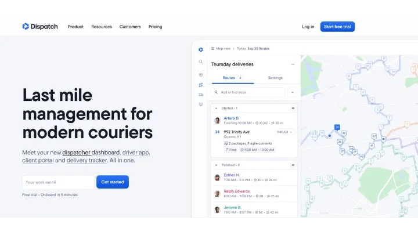Click Log in
The image size is (418, 235).
click(x=308, y=27)
